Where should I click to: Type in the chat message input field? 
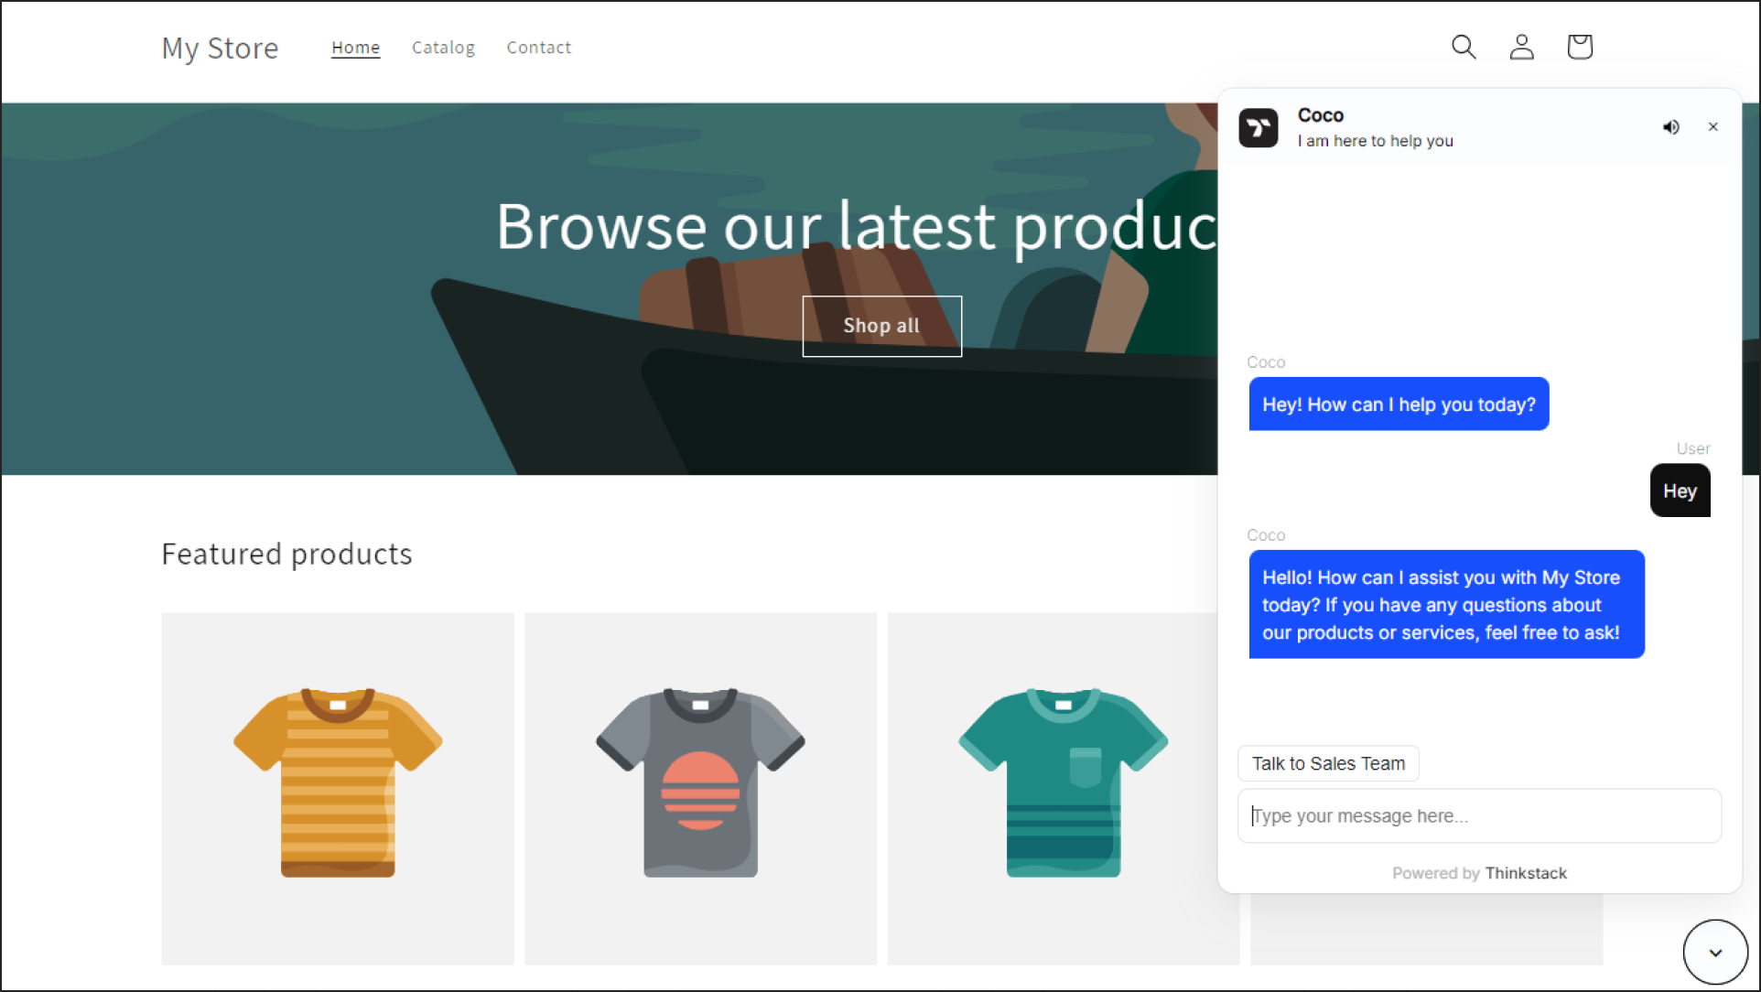coord(1478,815)
